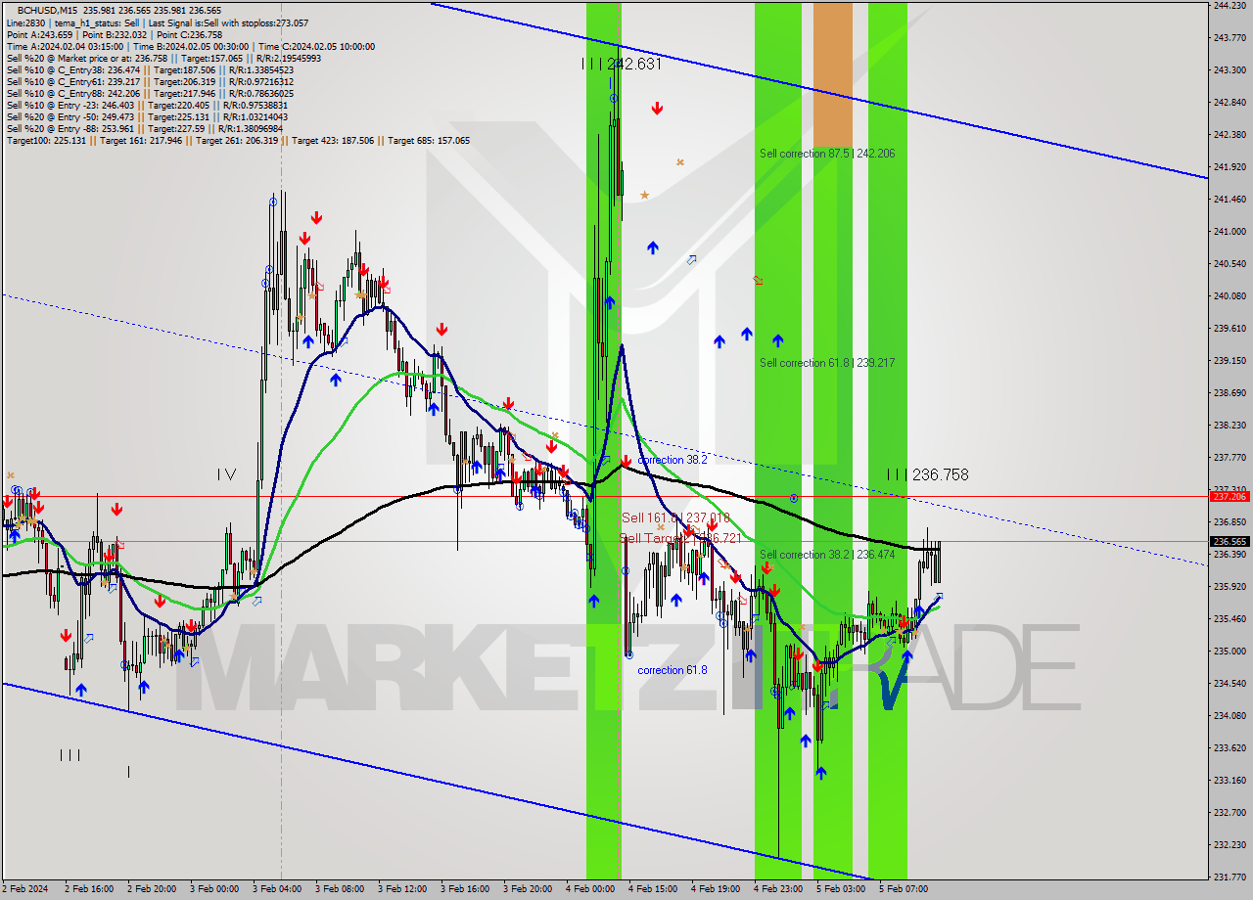
Task: Click the '2 Feb 2024' time axis label
Action: point(24,889)
